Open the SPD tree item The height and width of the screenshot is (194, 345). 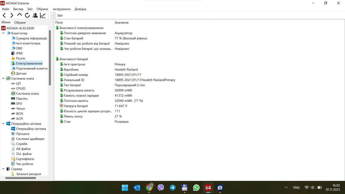17,103
